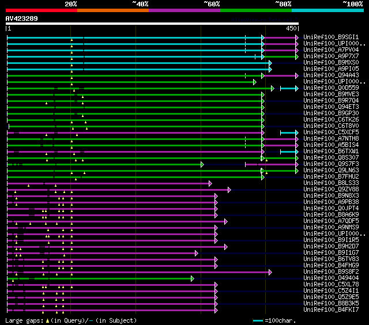Click the green ~80% identity legend segment

click(x=256, y=10)
